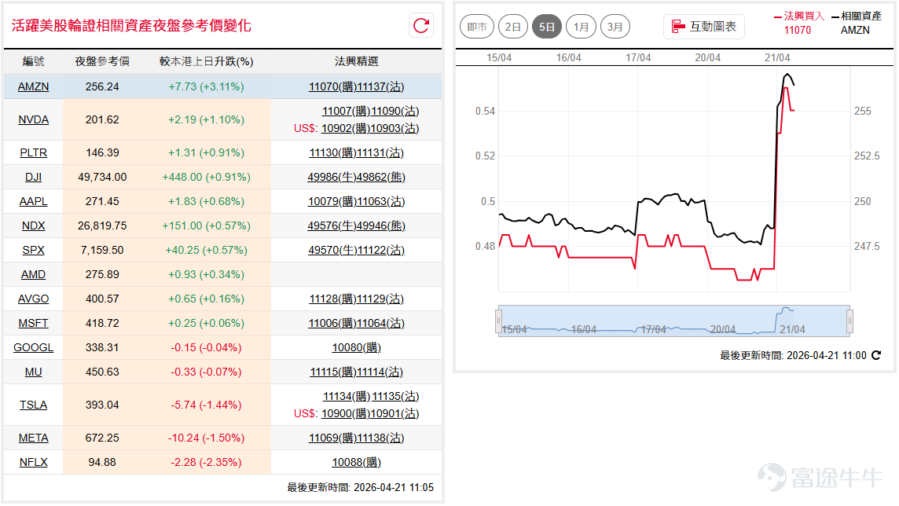This screenshot has width=899, height=506.
Task: Click the 較本港上日升跌(%) column header
Action: [207, 61]
